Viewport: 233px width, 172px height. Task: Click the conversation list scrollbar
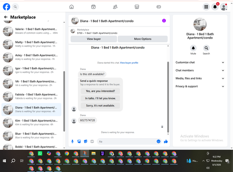click(64, 101)
